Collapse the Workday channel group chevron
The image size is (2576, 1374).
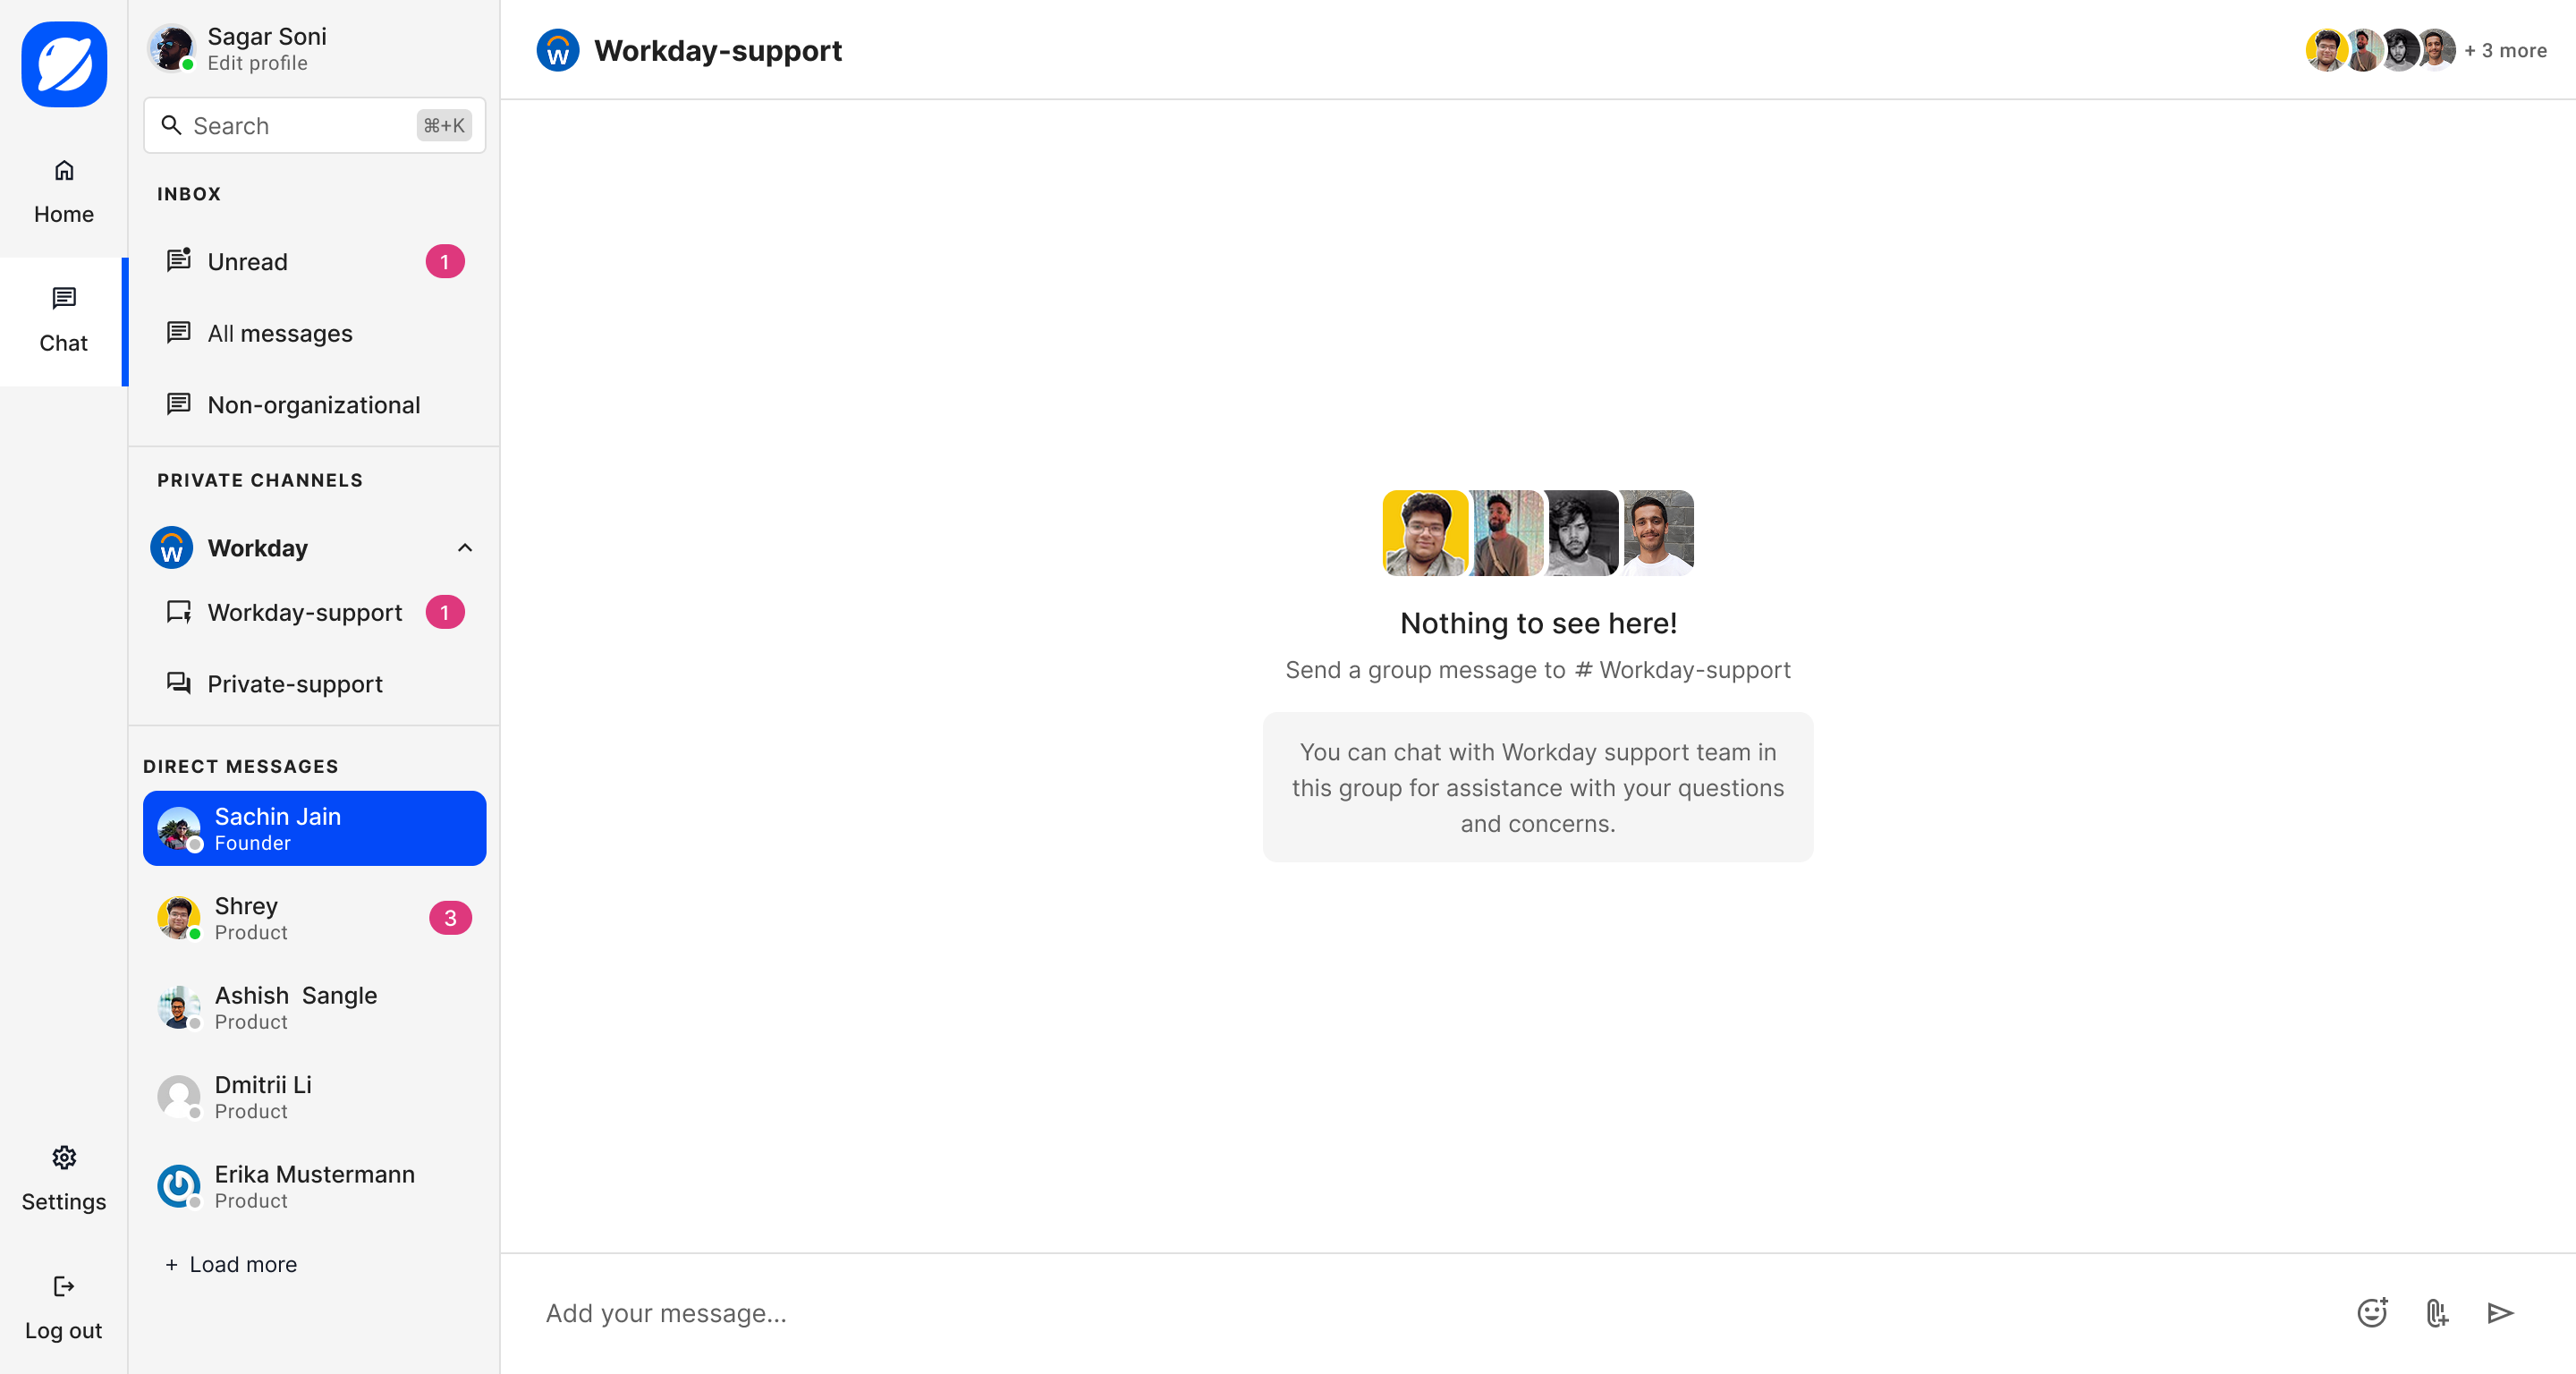pyautogui.click(x=465, y=547)
